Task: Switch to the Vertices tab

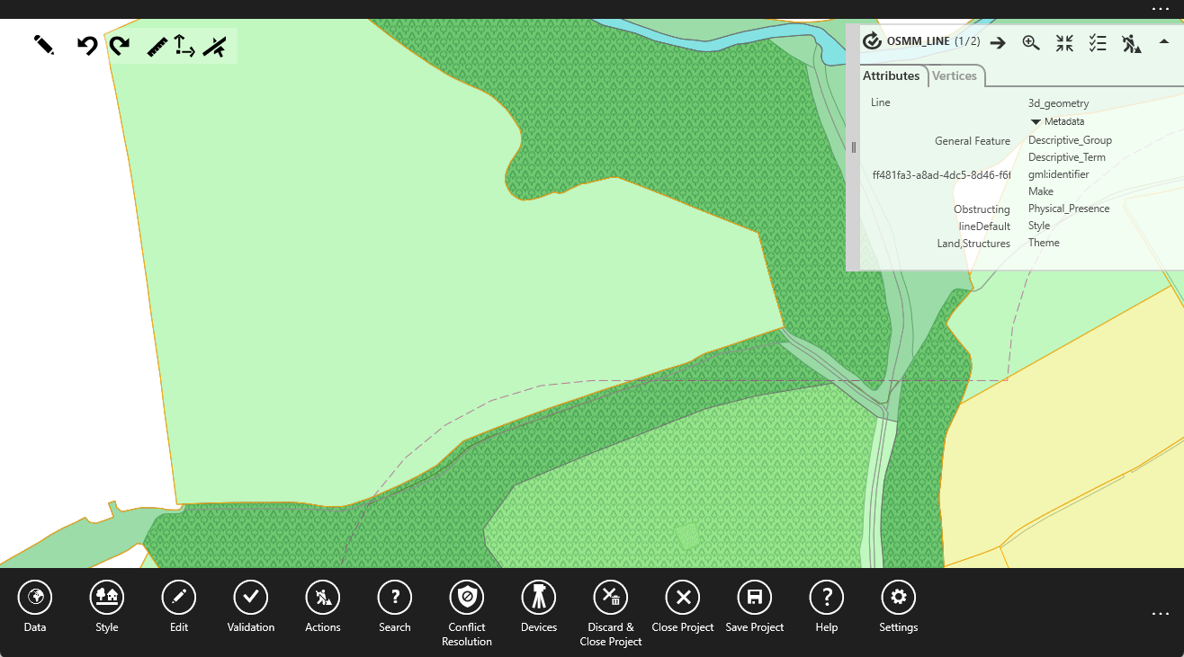Action: coord(955,76)
